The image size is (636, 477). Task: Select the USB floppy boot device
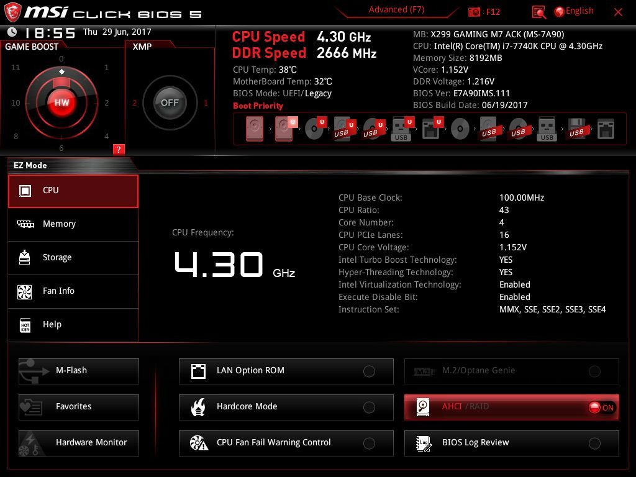[576, 129]
